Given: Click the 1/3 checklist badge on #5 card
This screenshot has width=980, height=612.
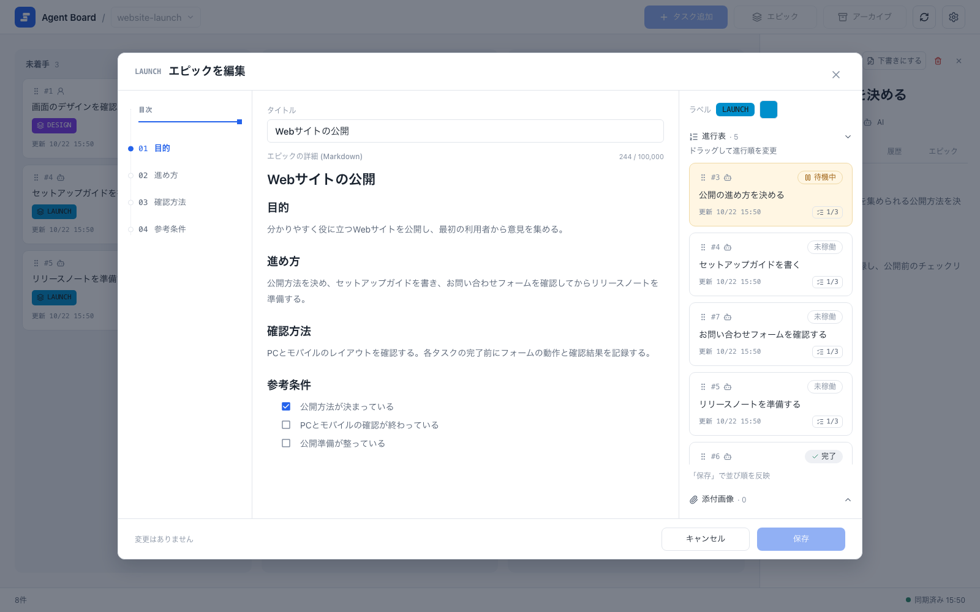Looking at the screenshot, I should [827, 422].
